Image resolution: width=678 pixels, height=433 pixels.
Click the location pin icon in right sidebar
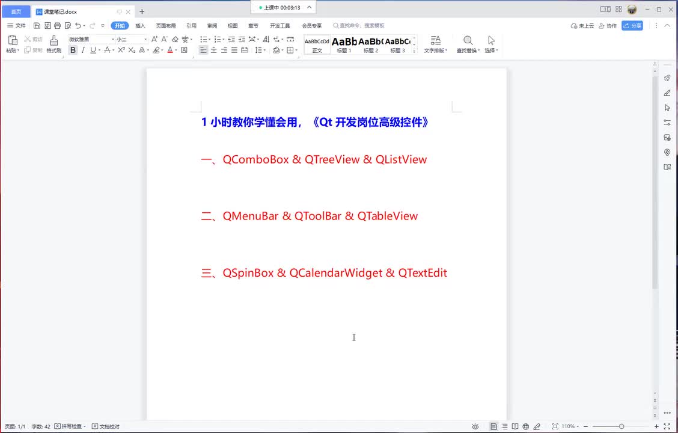coord(667,152)
